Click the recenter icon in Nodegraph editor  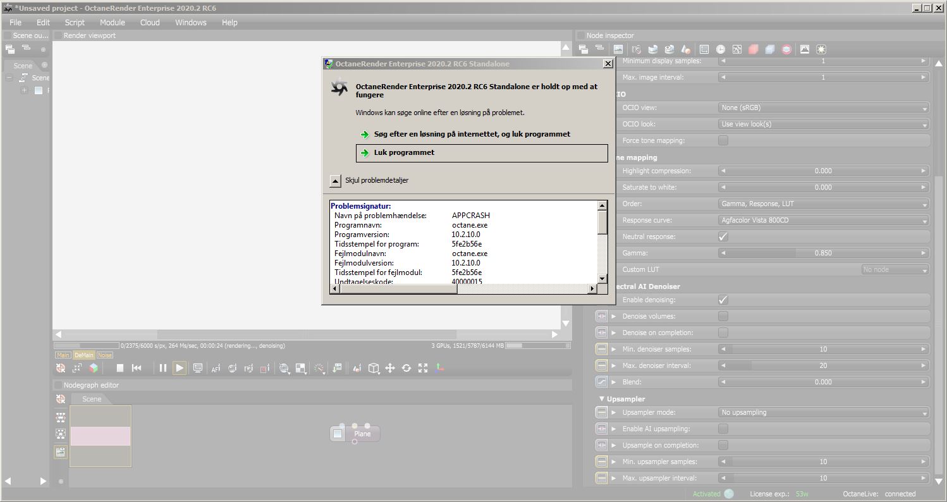coord(61,399)
